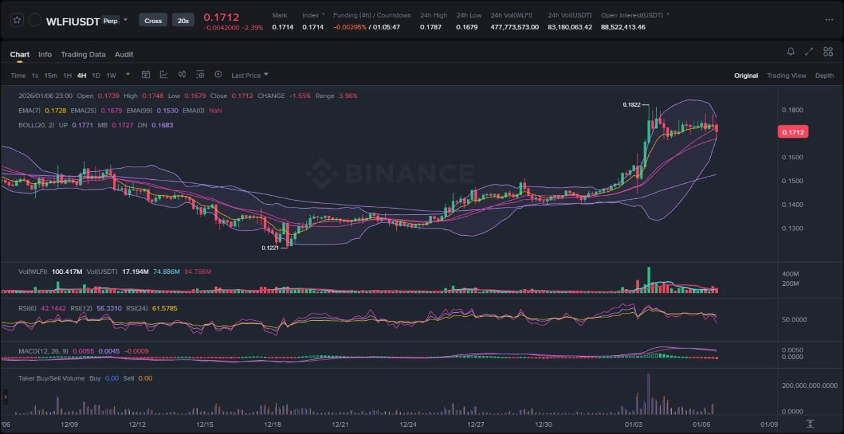844x434 pixels.
Task: Click the Mark price value 0.1714
Action: [283, 27]
